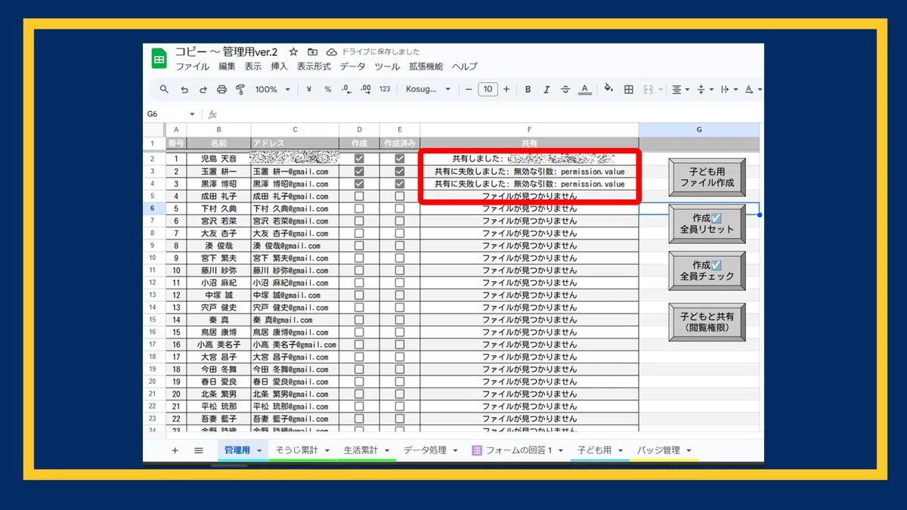Open the 表示 menu
This screenshot has height=510, width=907.
pyautogui.click(x=253, y=66)
